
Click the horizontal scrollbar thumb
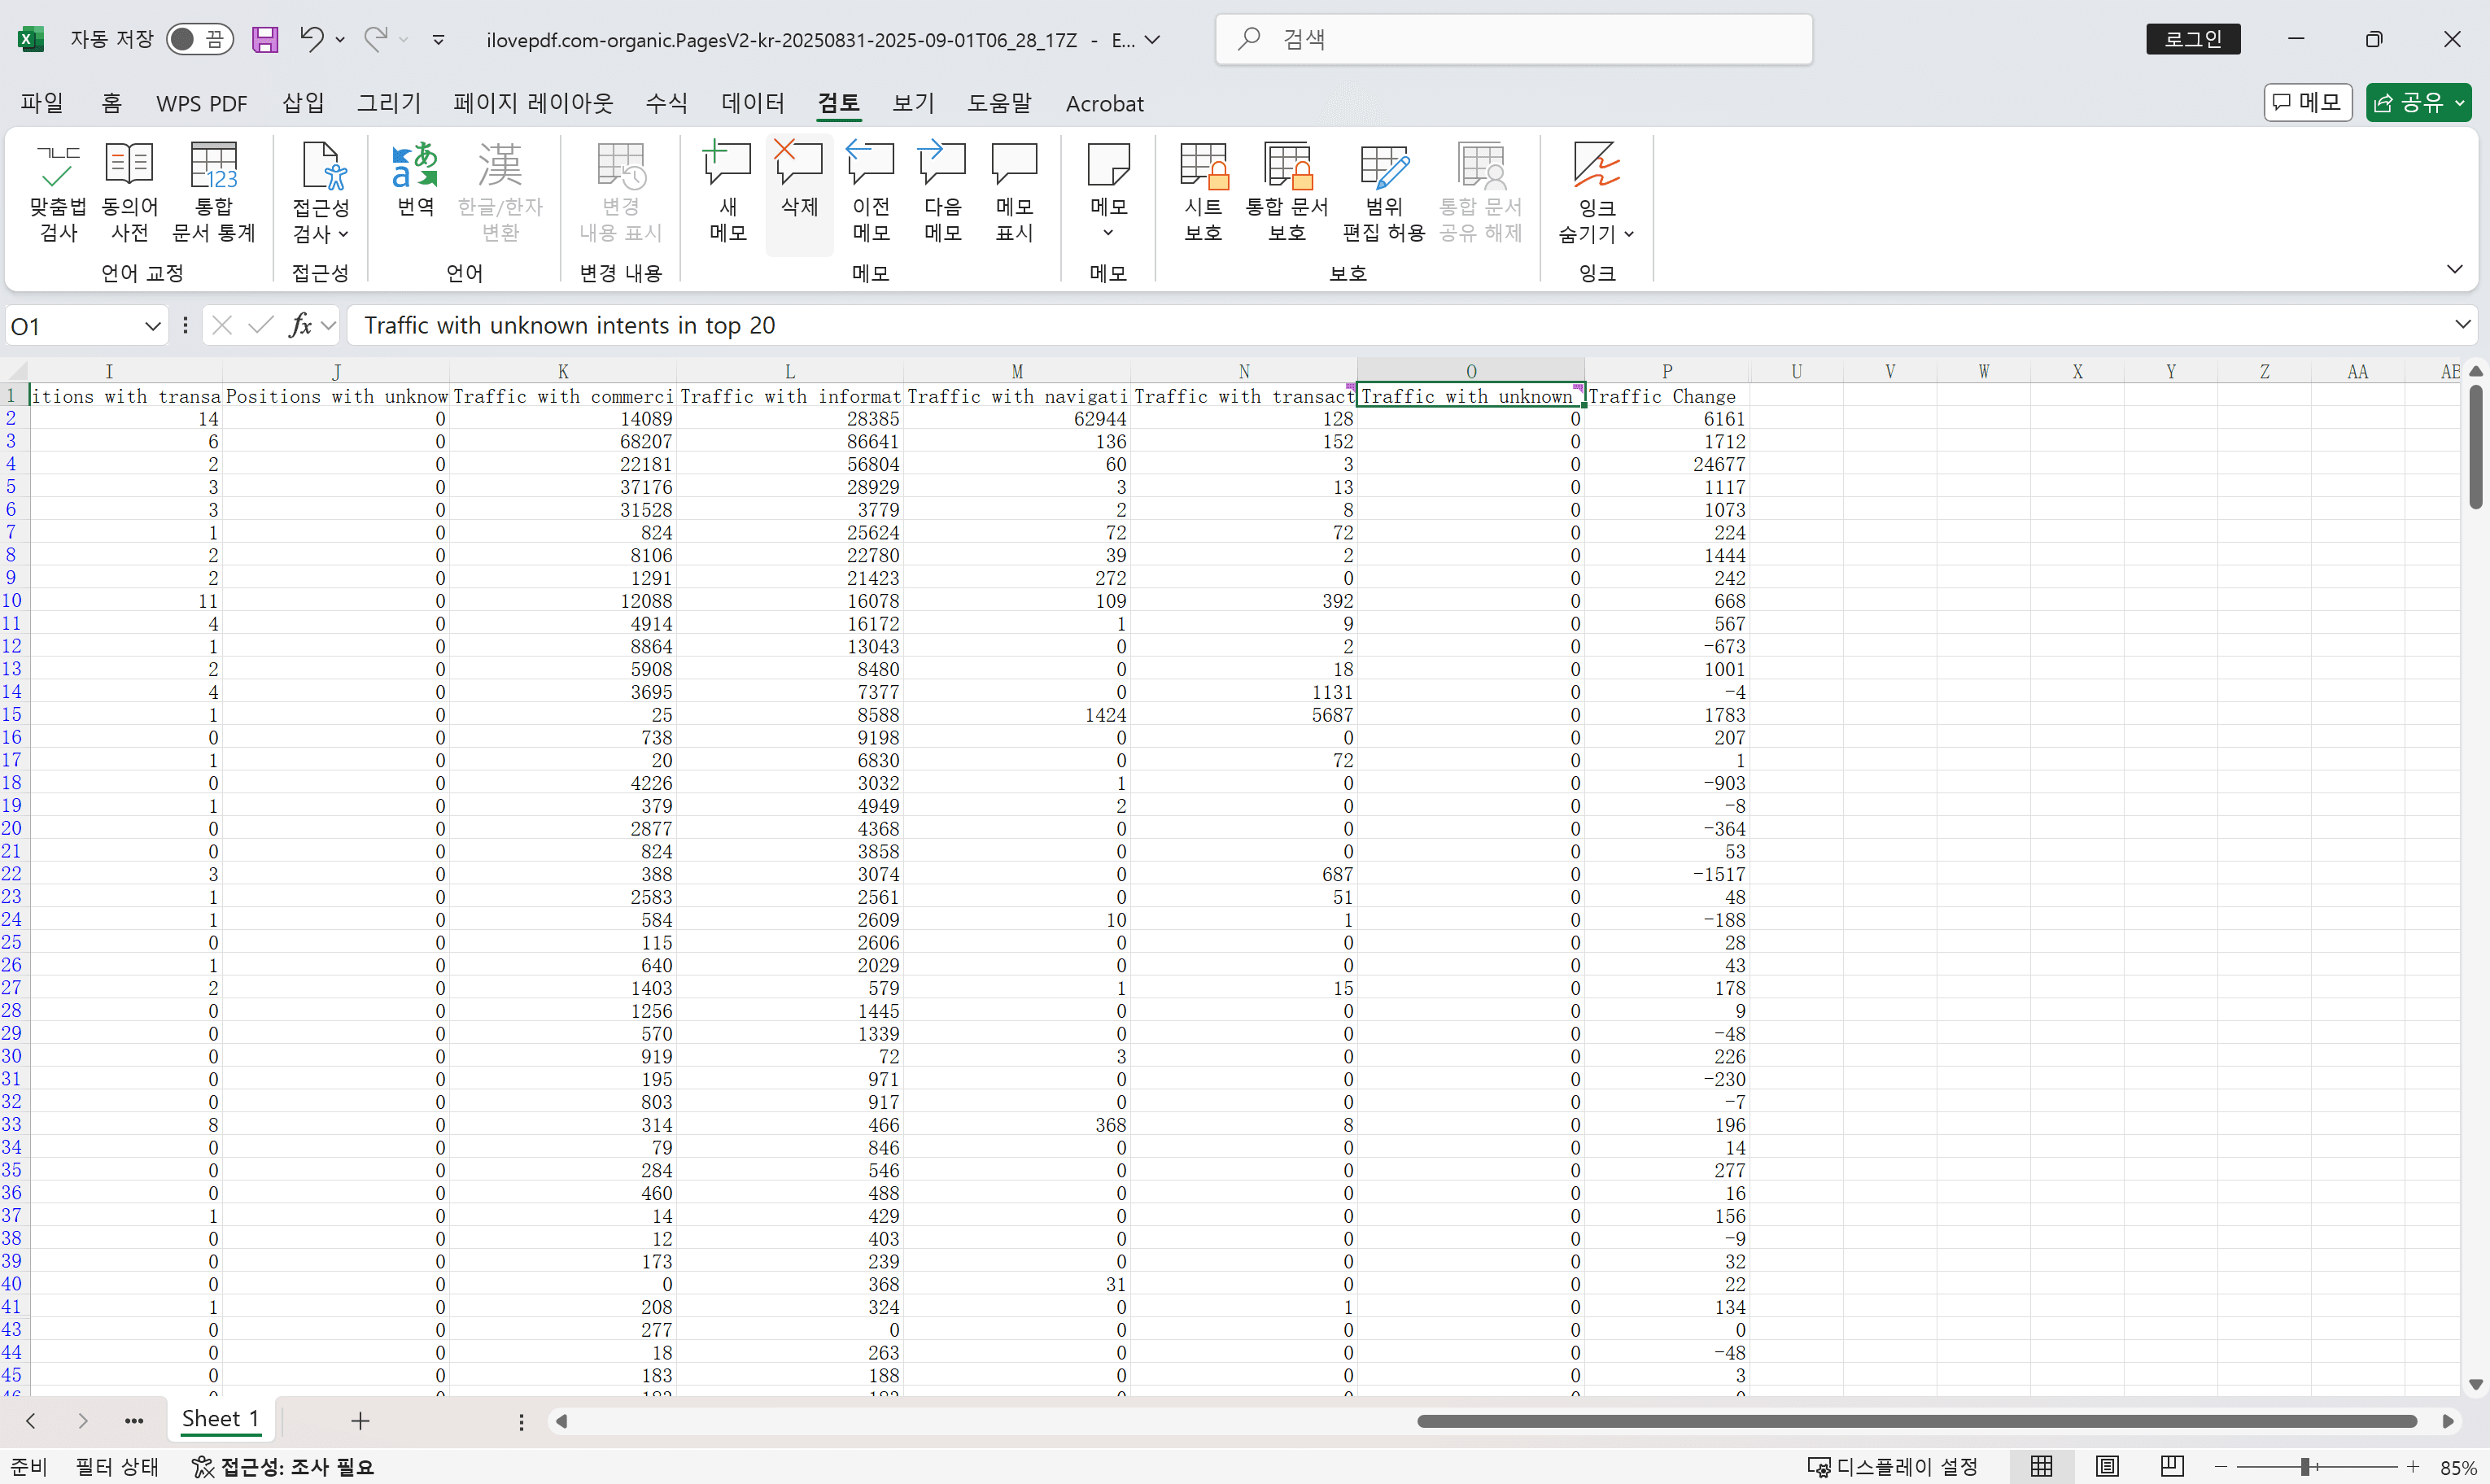(x=1917, y=1421)
